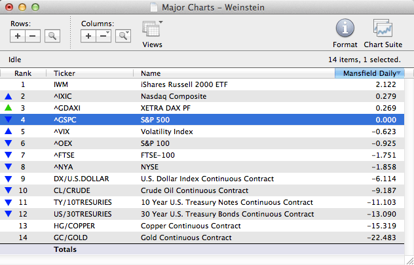The height and width of the screenshot is (265, 414).
Task: Select the Volatility Index row
Action: click(197, 132)
